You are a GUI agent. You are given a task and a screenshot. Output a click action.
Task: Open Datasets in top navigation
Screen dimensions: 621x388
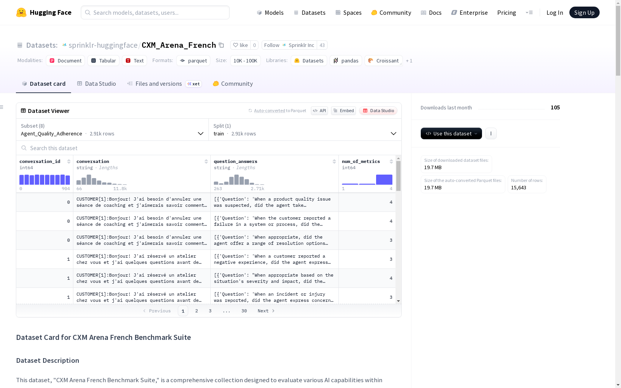tap(309, 12)
